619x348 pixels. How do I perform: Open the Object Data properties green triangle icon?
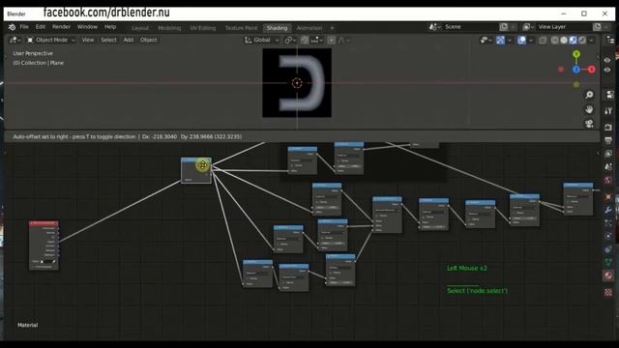tap(608, 262)
